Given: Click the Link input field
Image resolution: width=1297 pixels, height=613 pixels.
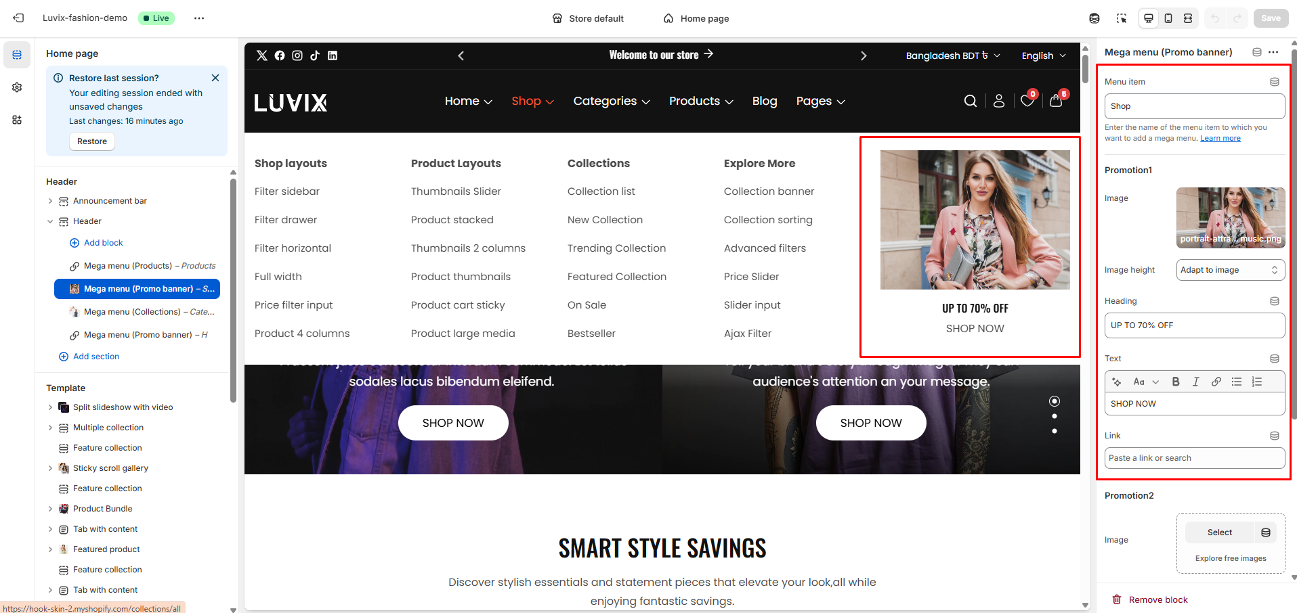Looking at the screenshot, I should [1194, 458].
